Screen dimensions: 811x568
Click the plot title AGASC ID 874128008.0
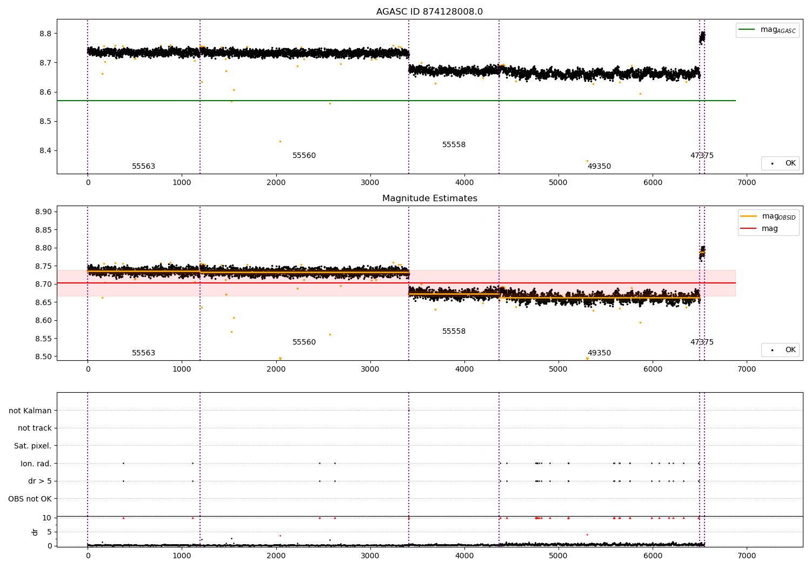coord(429,12)
